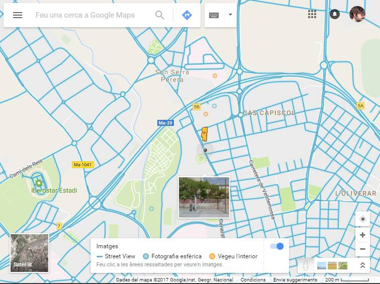The image size is (380, 284).
Task: Click the Envia suggeriments link
Action: 295,280
